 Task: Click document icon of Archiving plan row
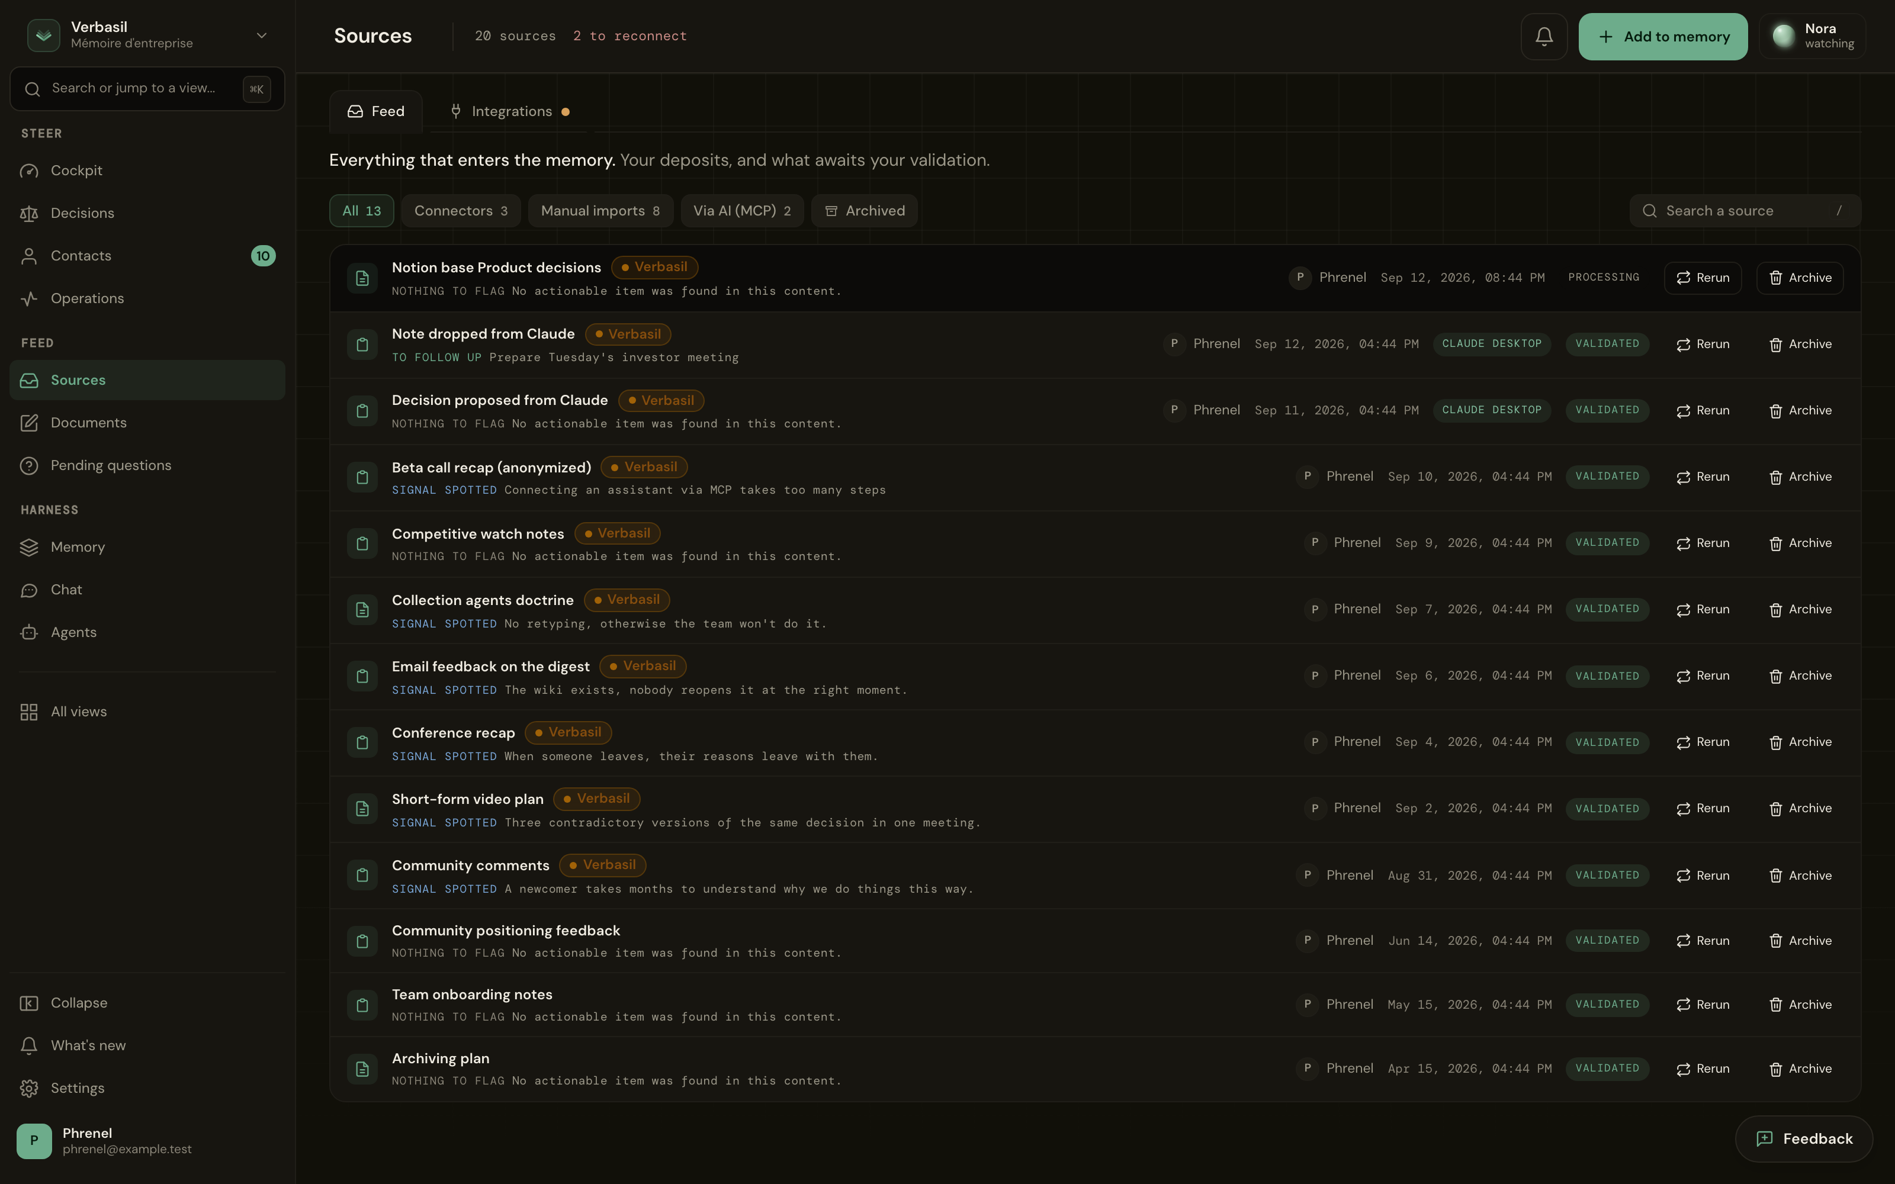[x=362, y=1069]
